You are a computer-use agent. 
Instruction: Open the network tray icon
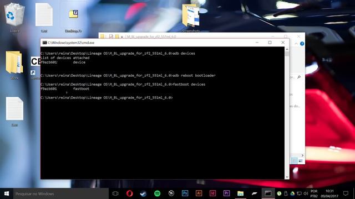click(299, 193)
